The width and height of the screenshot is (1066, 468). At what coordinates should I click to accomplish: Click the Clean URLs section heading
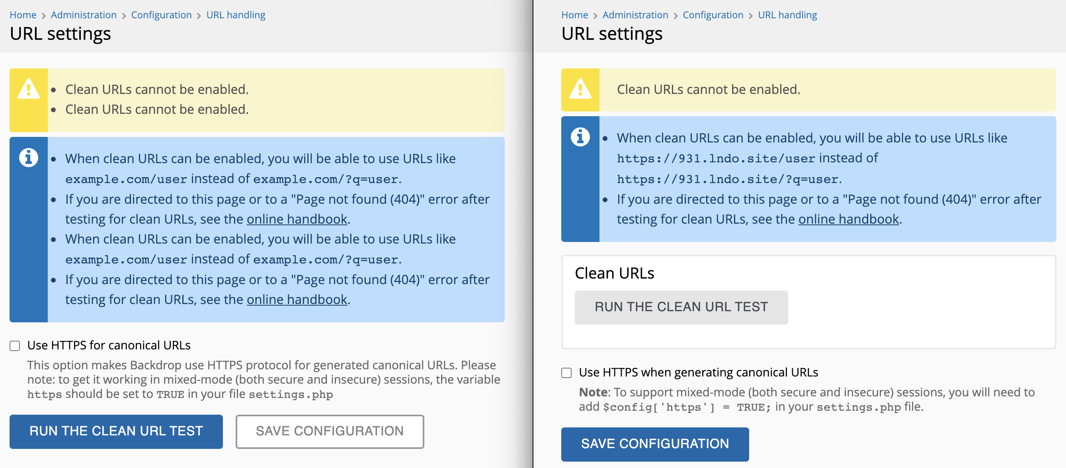coord(615,273)
